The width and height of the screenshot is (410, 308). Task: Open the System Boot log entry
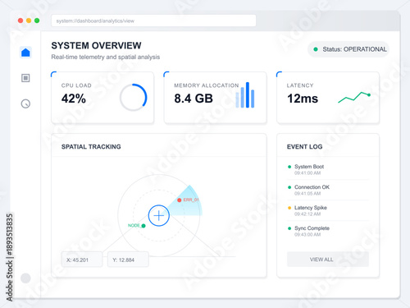click(328, 169)
